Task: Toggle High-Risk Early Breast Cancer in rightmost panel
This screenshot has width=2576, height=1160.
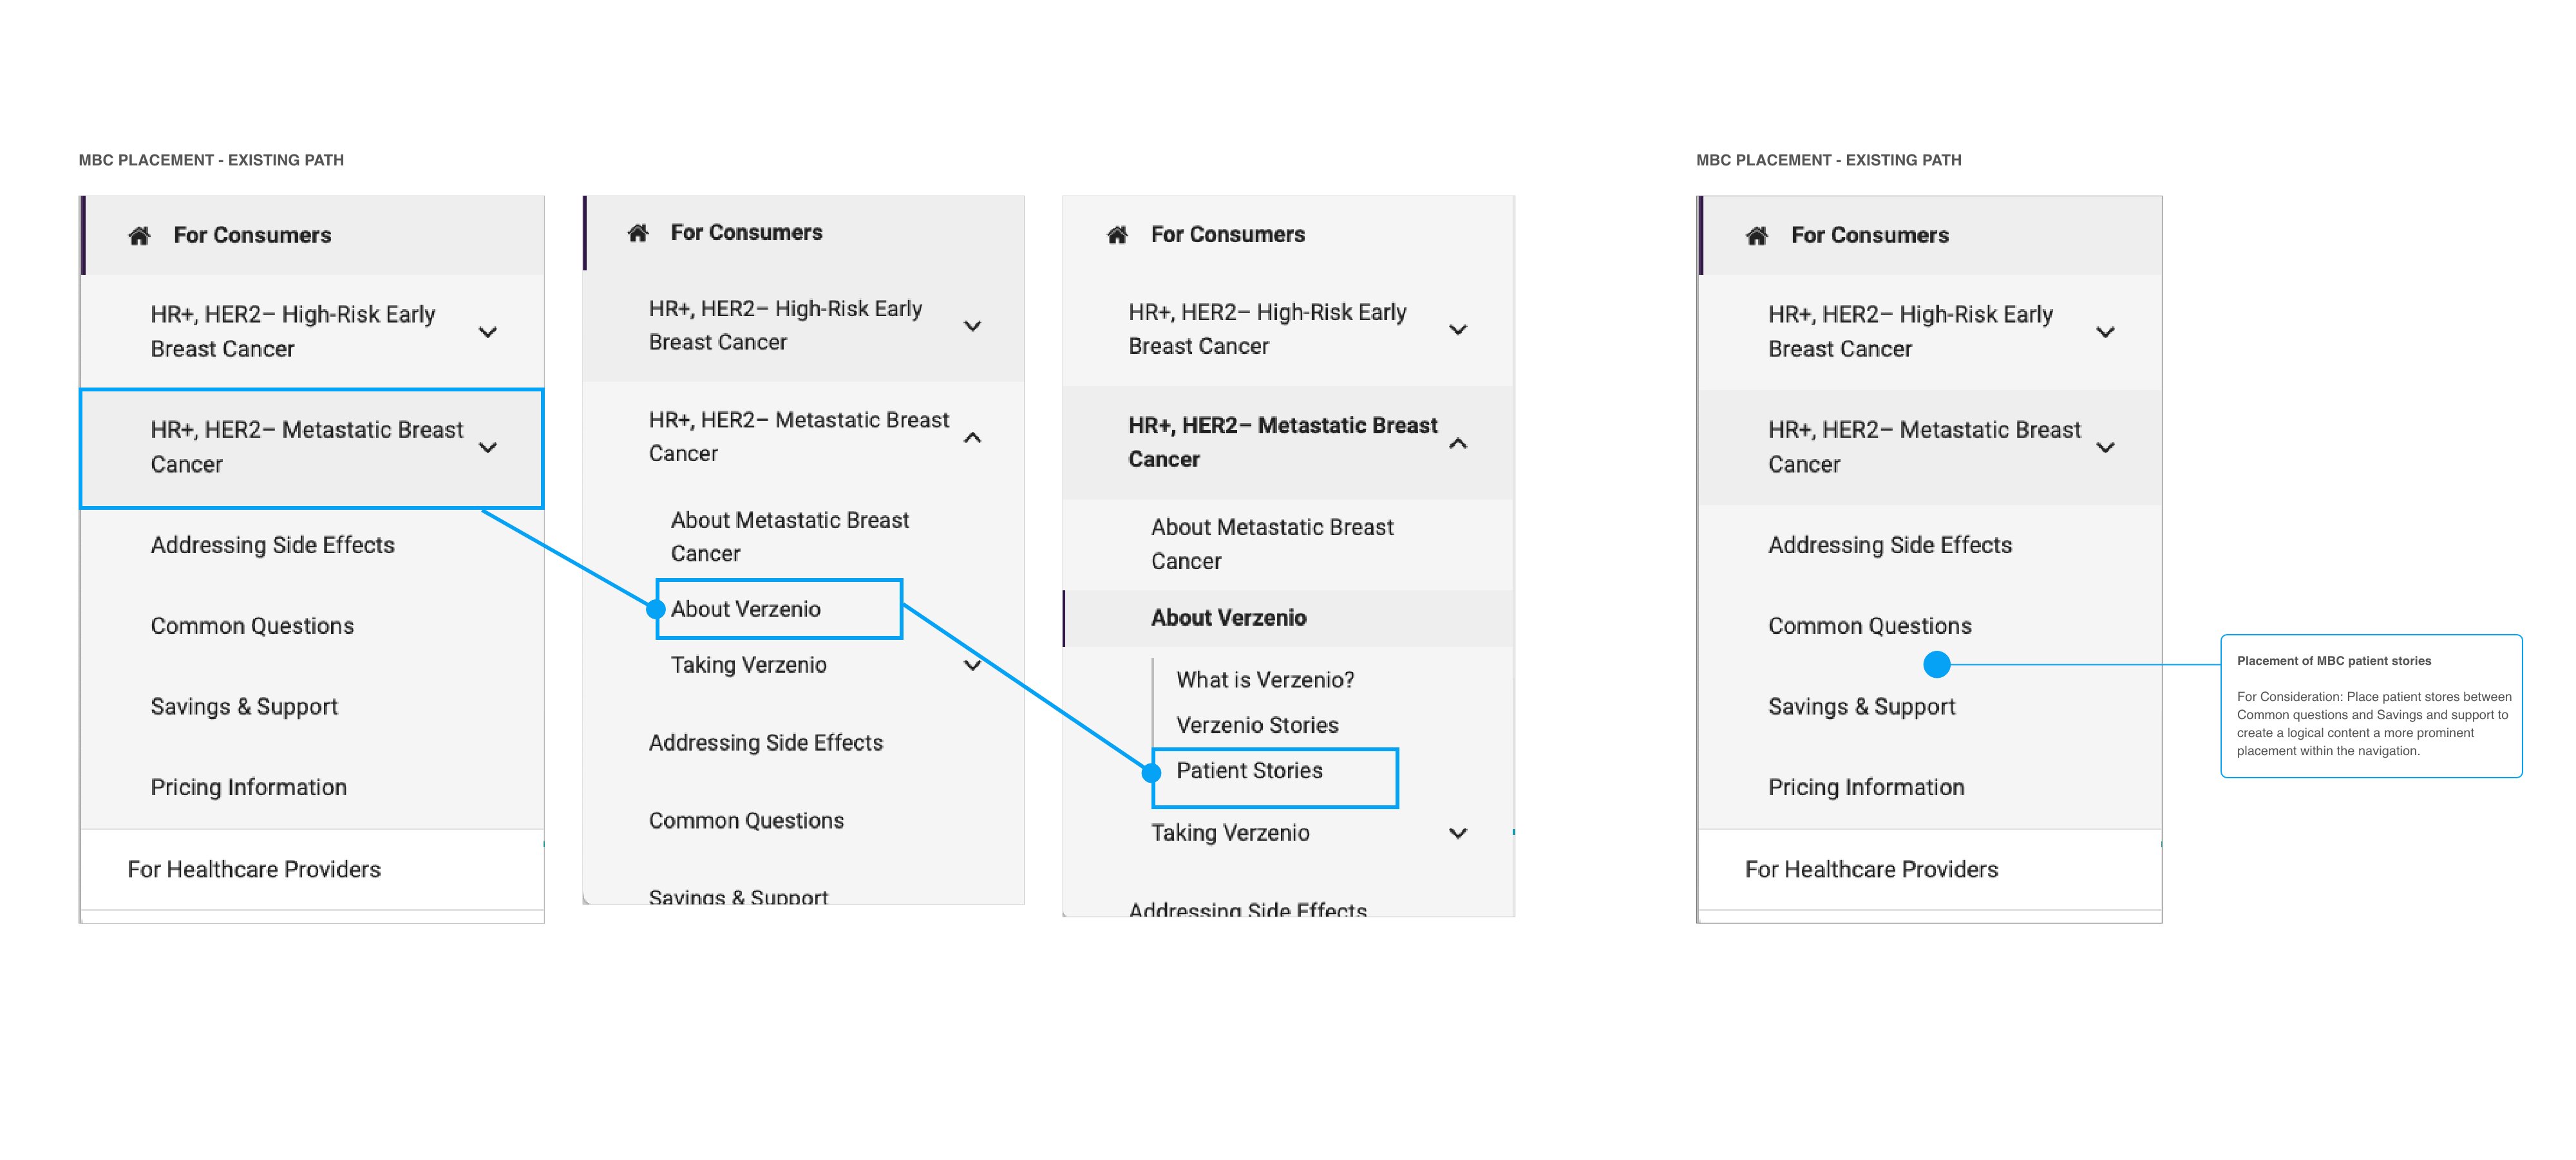Action: pos(2107,332)
